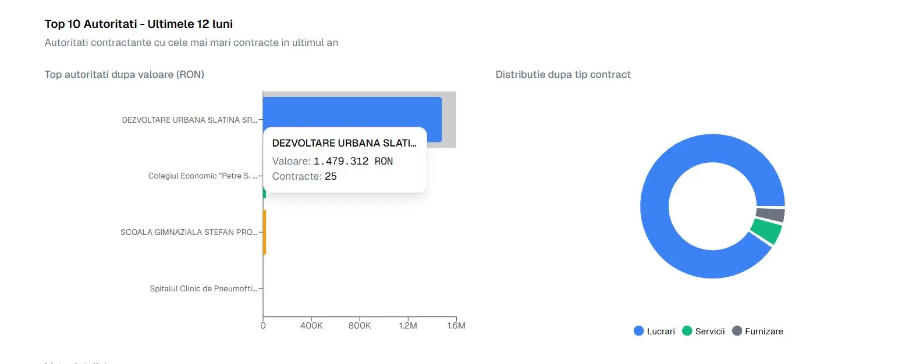This screenshot has width=916, height=364.
Task: Click the orange SCOALA GIMNAZIALA bar
Action: pos(264,232)
